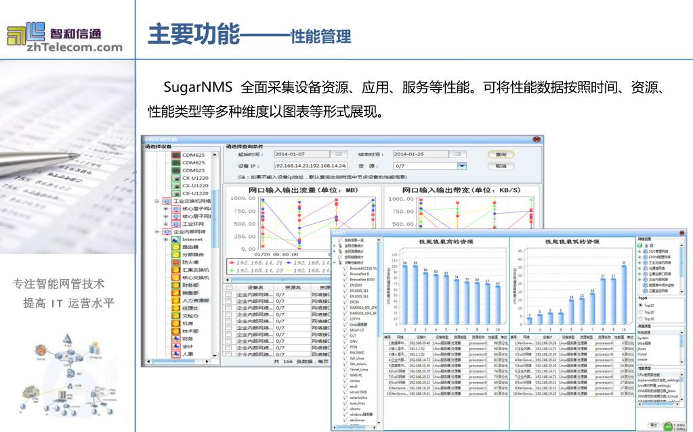Collapse the 企业内部网络 tree node
Screen dimensions: 693x432
[x=156, y=232]
